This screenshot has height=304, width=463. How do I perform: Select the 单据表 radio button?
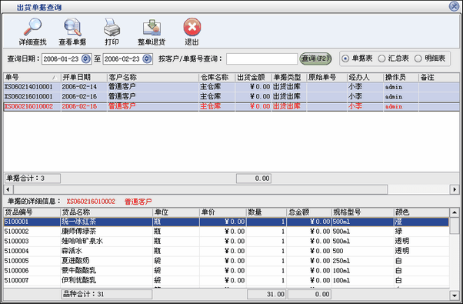coord(345,58)
